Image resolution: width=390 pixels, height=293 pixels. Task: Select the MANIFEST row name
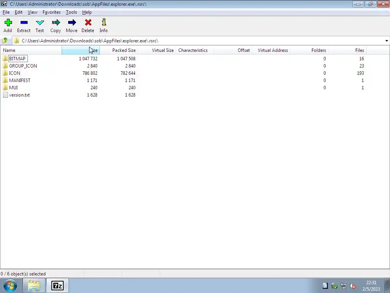pos(20,80)
